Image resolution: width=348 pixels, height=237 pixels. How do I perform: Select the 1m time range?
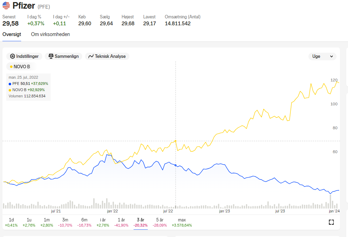[x=46, y=222]
